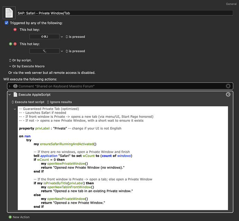Screen dimensions: 239x221
Task: Expand the Comment action disclosure arrow
Action: tap(10, 86)
